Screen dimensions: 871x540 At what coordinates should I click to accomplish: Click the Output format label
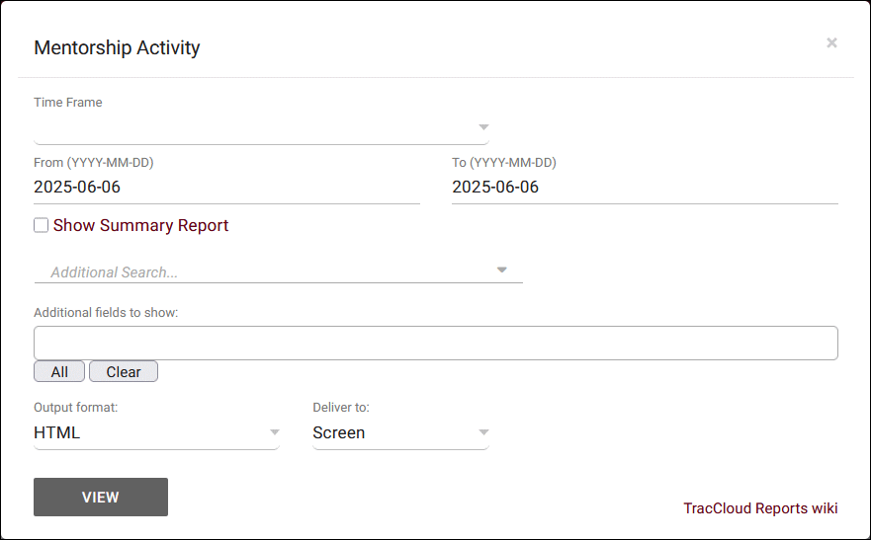pos(76,407)
